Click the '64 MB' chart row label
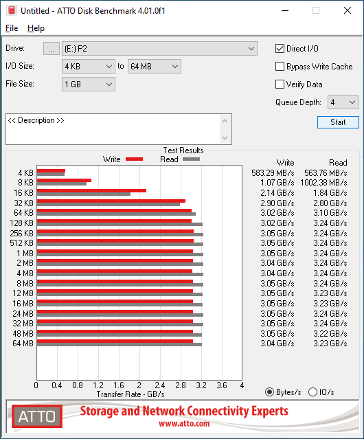 pyautogui.click(x=23, y=344)
